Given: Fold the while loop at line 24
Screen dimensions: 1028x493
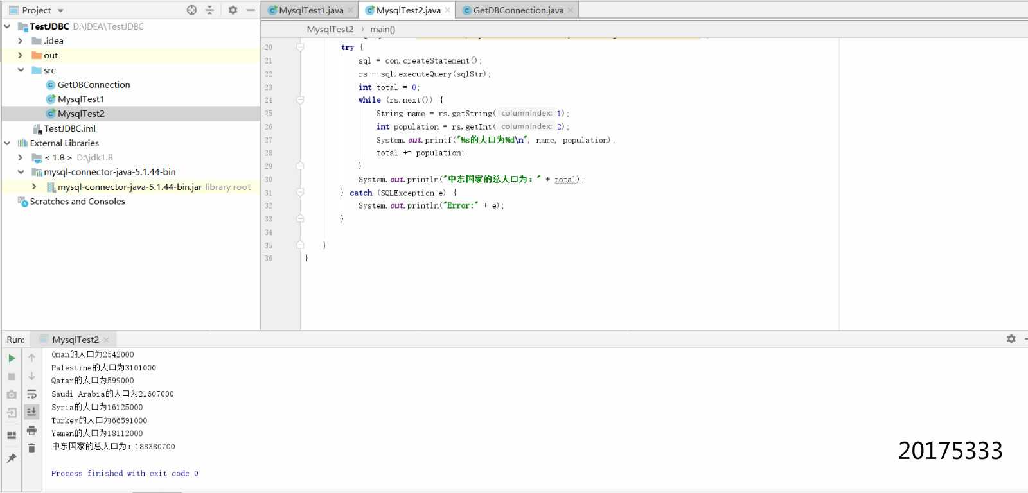Looking at the screenshot, I should (300, 100).
